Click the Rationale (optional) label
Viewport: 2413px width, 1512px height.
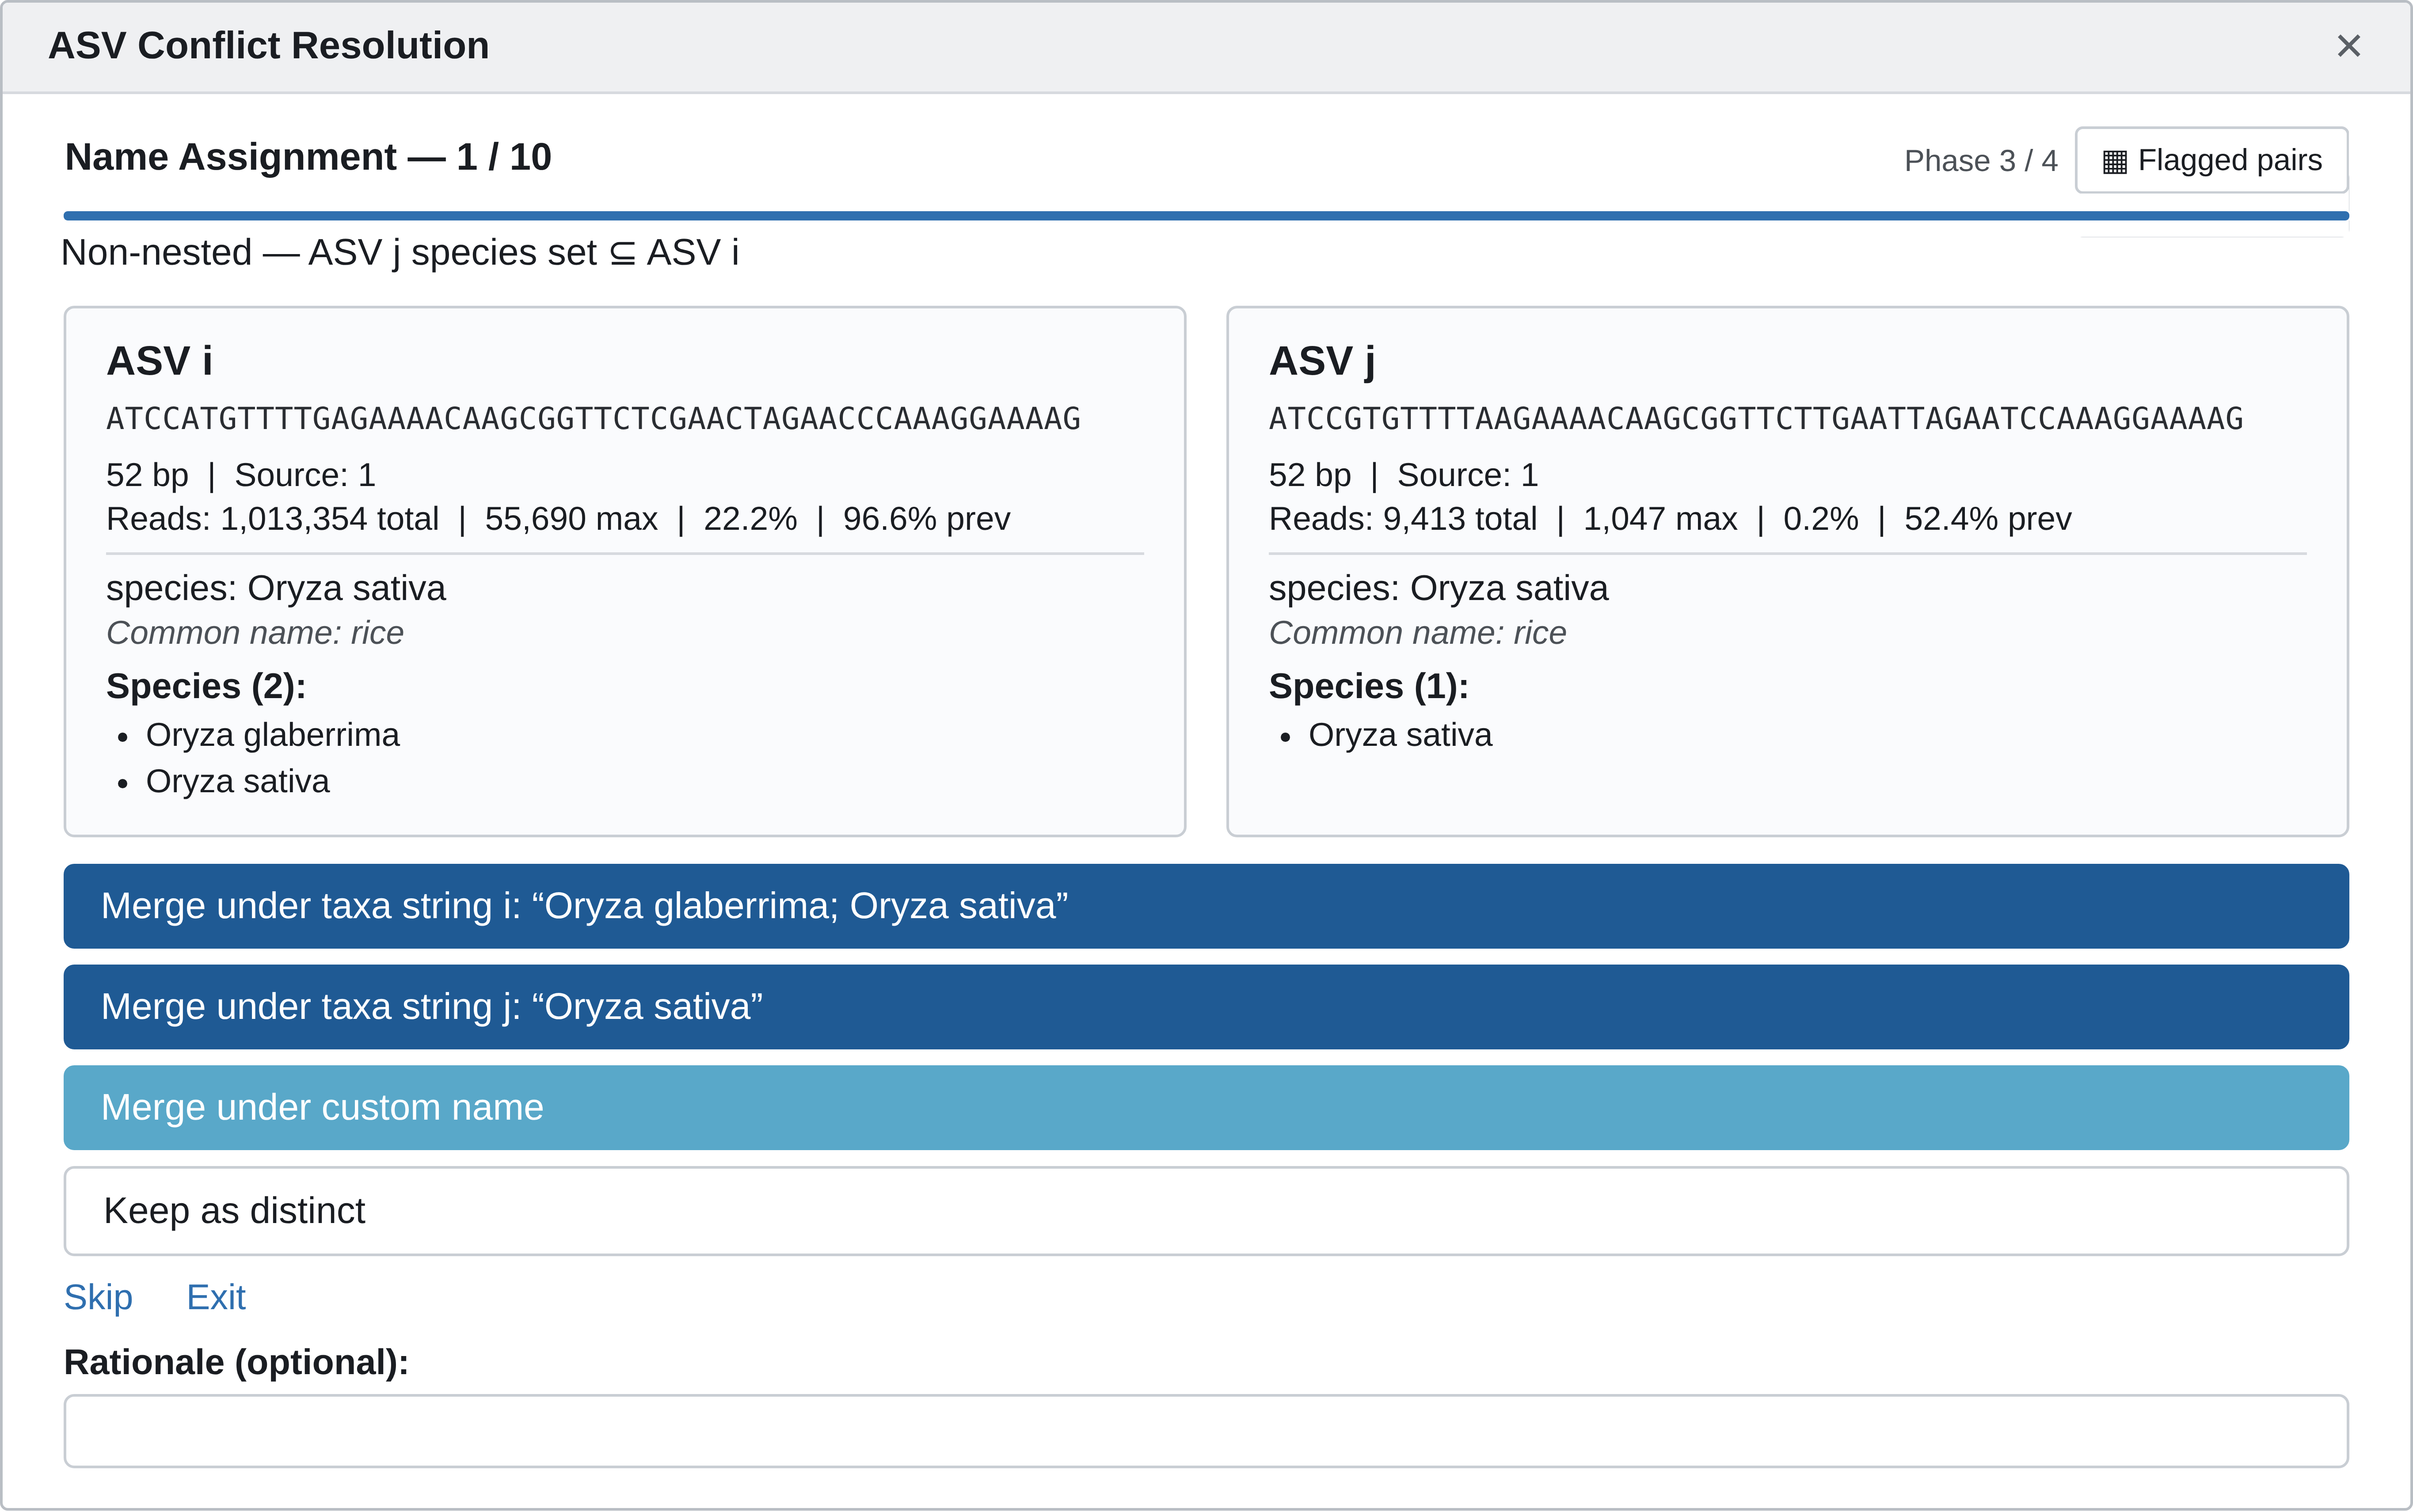(237, 1363)
